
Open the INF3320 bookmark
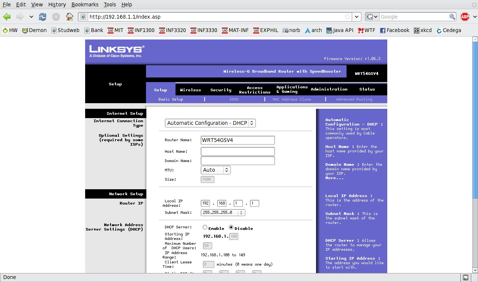[173, 30]
